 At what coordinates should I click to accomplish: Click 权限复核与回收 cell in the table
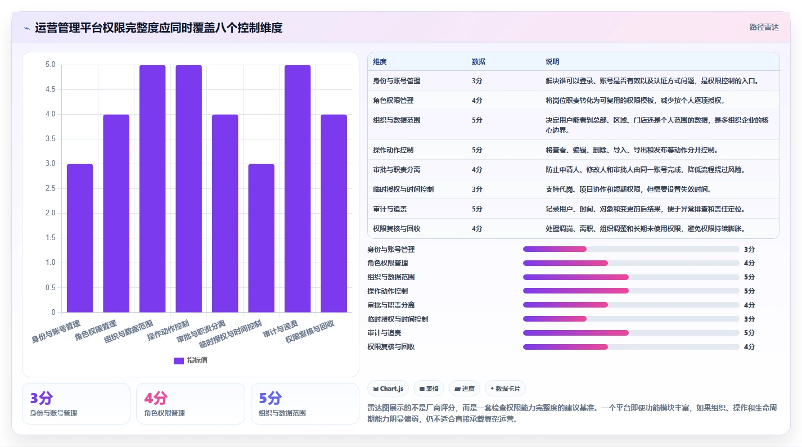[x=397, y=229]
